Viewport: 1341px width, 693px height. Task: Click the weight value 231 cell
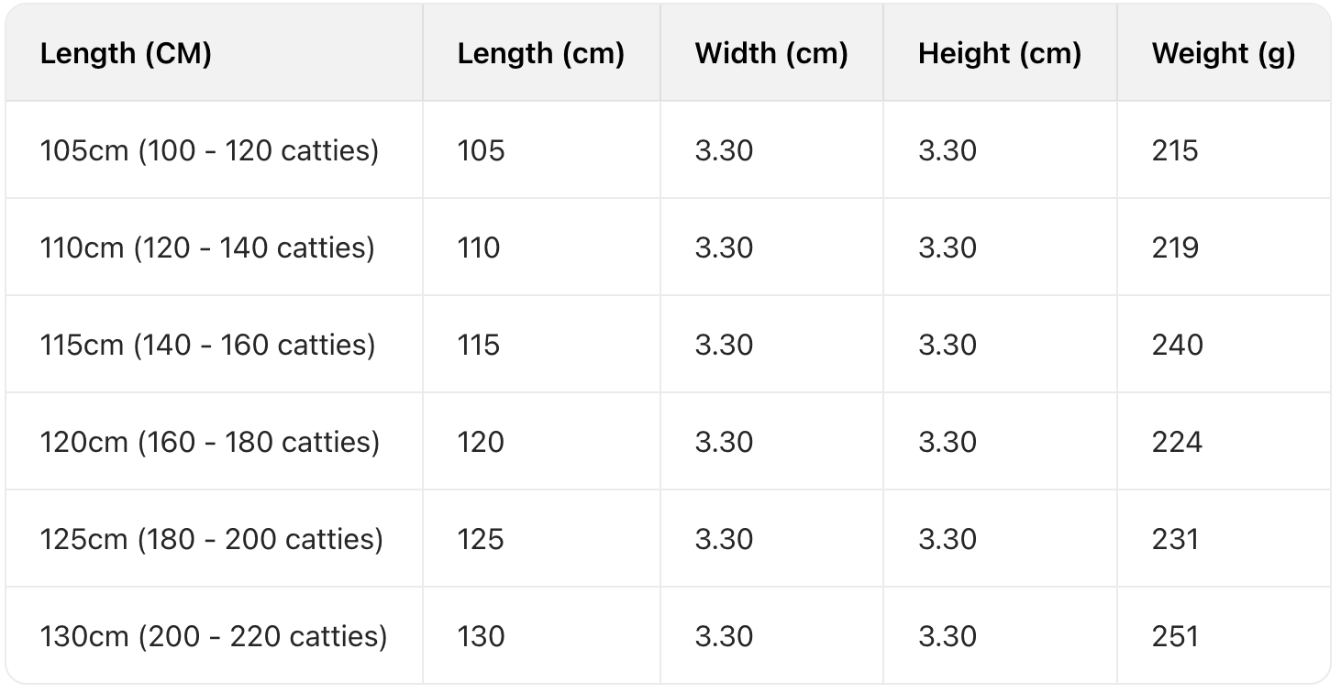click(1175, 539)
